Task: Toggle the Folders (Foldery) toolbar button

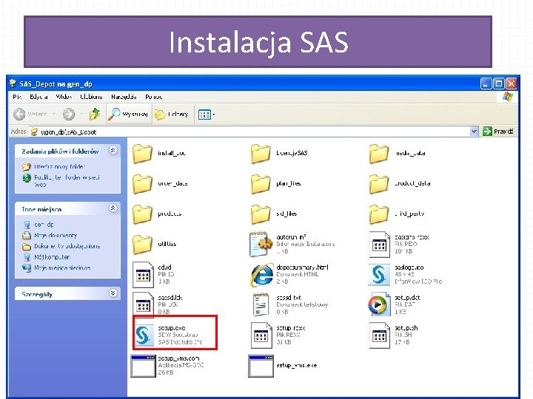Action: tap(171, 114)
